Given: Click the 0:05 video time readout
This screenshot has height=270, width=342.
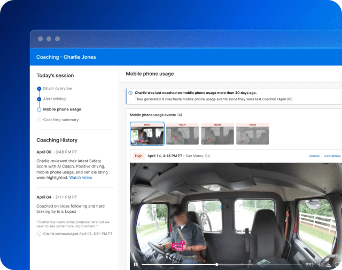Looking at the screenshot, I should (x=309, y=264).
